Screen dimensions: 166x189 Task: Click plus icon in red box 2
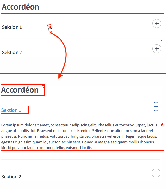coord(157,49)
